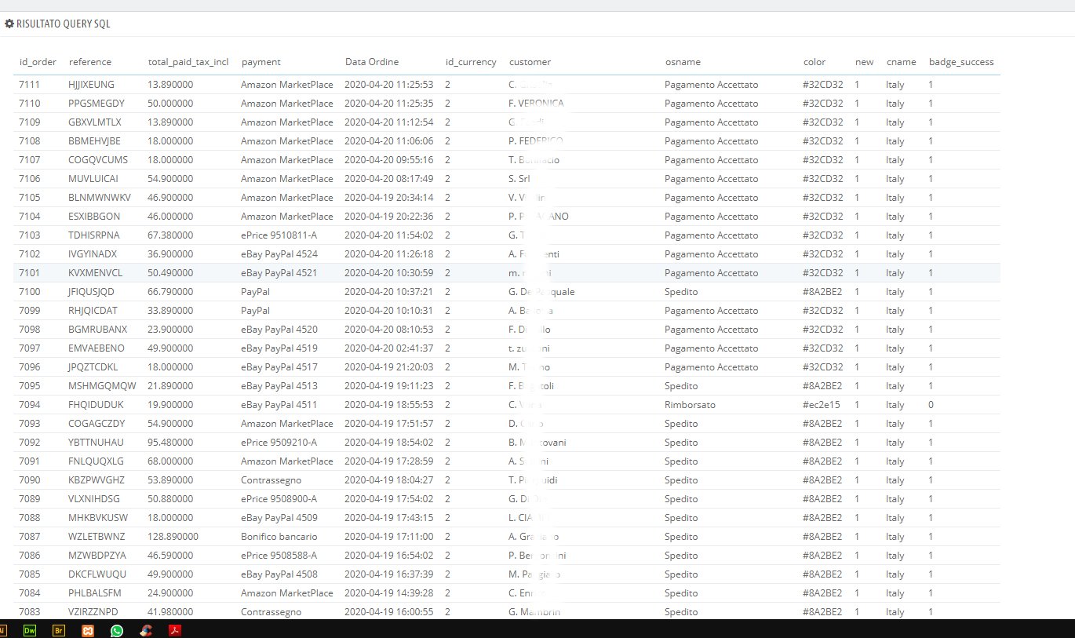Click reference JPQZTCDKL

point(93,366)
